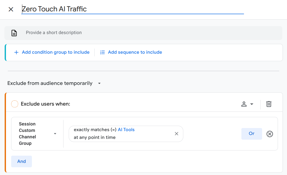
Task: Clear the 'exactly matches' filter with its X
Action: pyautogui.click(x=177, y=134)
